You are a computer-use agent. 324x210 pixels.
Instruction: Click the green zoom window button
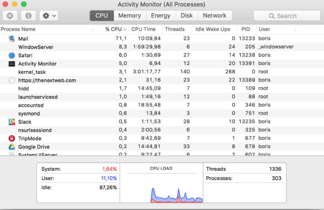pyautogui.click(x=24, y=4)
